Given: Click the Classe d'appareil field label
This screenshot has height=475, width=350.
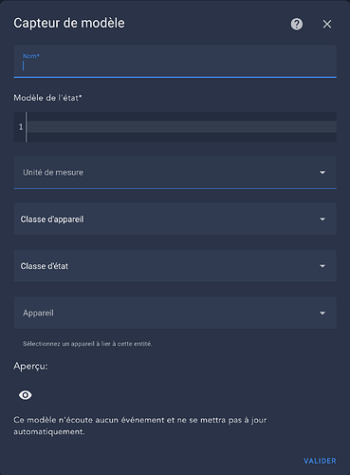Looking at the screenshot, I should click(52, 219).
